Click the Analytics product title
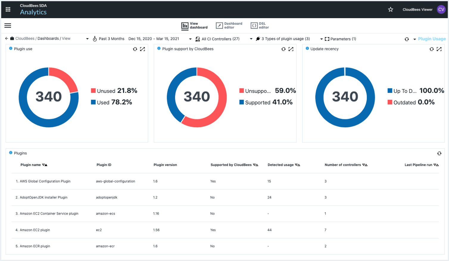The image size is (449, 261). pos(33,12)
